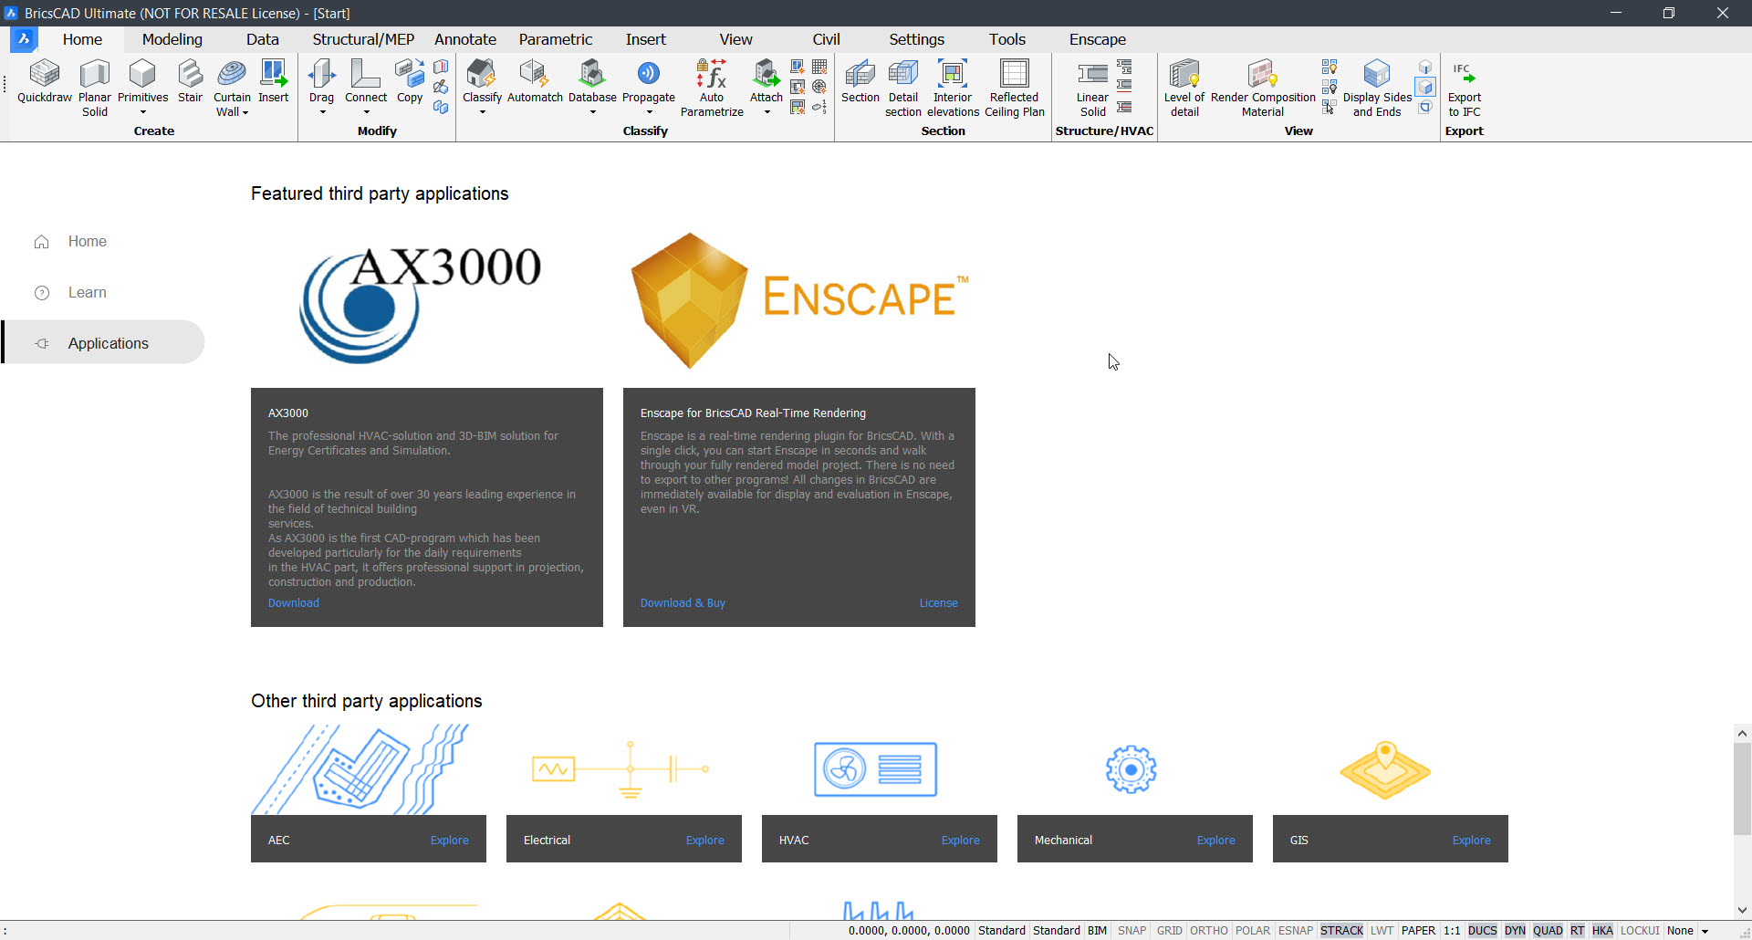Click the Linear Solid tool
Viewport: 1752px width, 940px height.
[1092, 88]
